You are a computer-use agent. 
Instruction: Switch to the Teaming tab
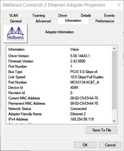pos(38,16)
